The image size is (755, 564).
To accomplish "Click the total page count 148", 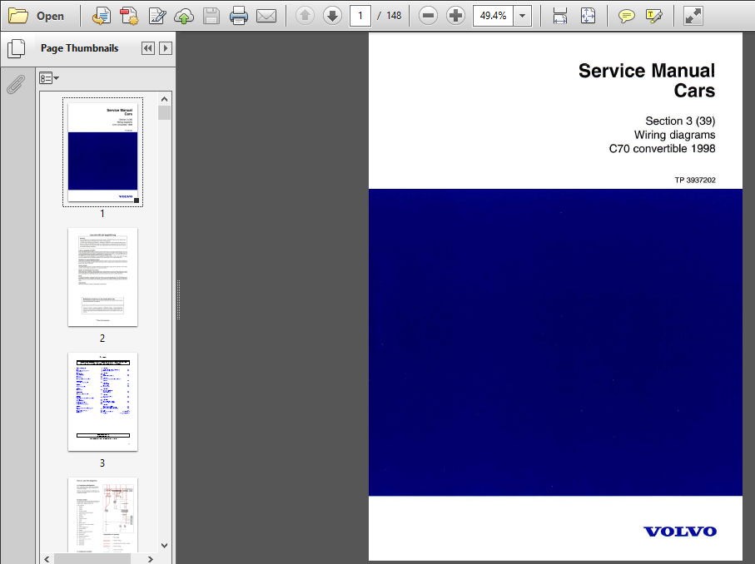I will [394, 16].
